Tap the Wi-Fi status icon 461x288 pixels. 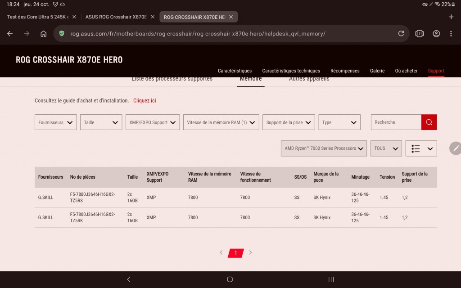click(x=437, y=4)
